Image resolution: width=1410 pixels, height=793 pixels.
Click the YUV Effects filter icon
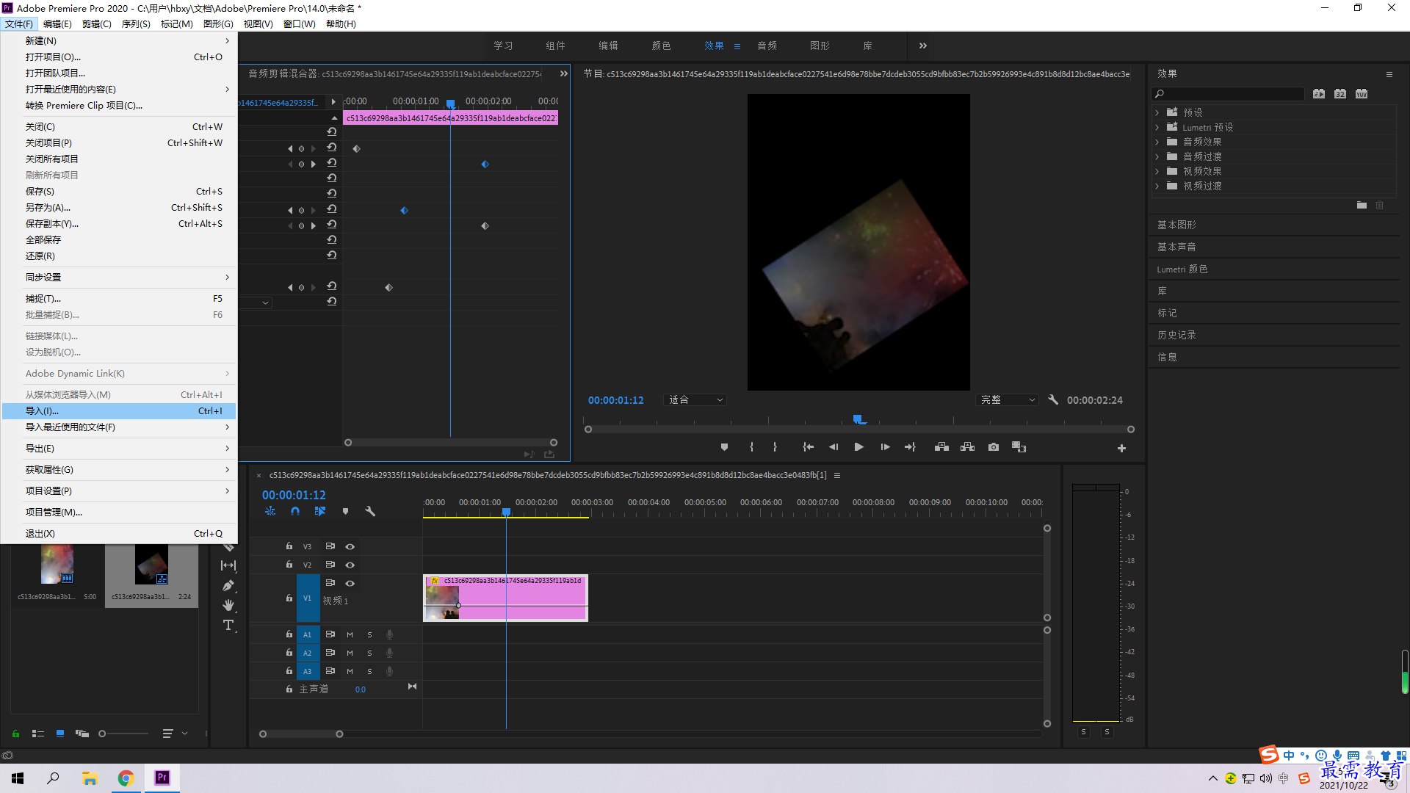tap(1362, 94)
